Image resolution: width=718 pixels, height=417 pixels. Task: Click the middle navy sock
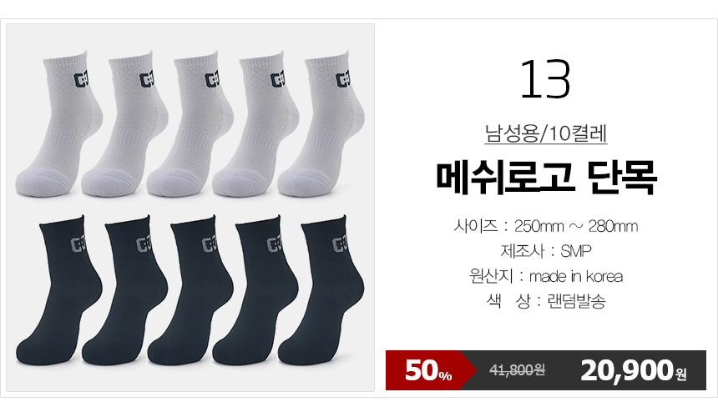point(190,290)
